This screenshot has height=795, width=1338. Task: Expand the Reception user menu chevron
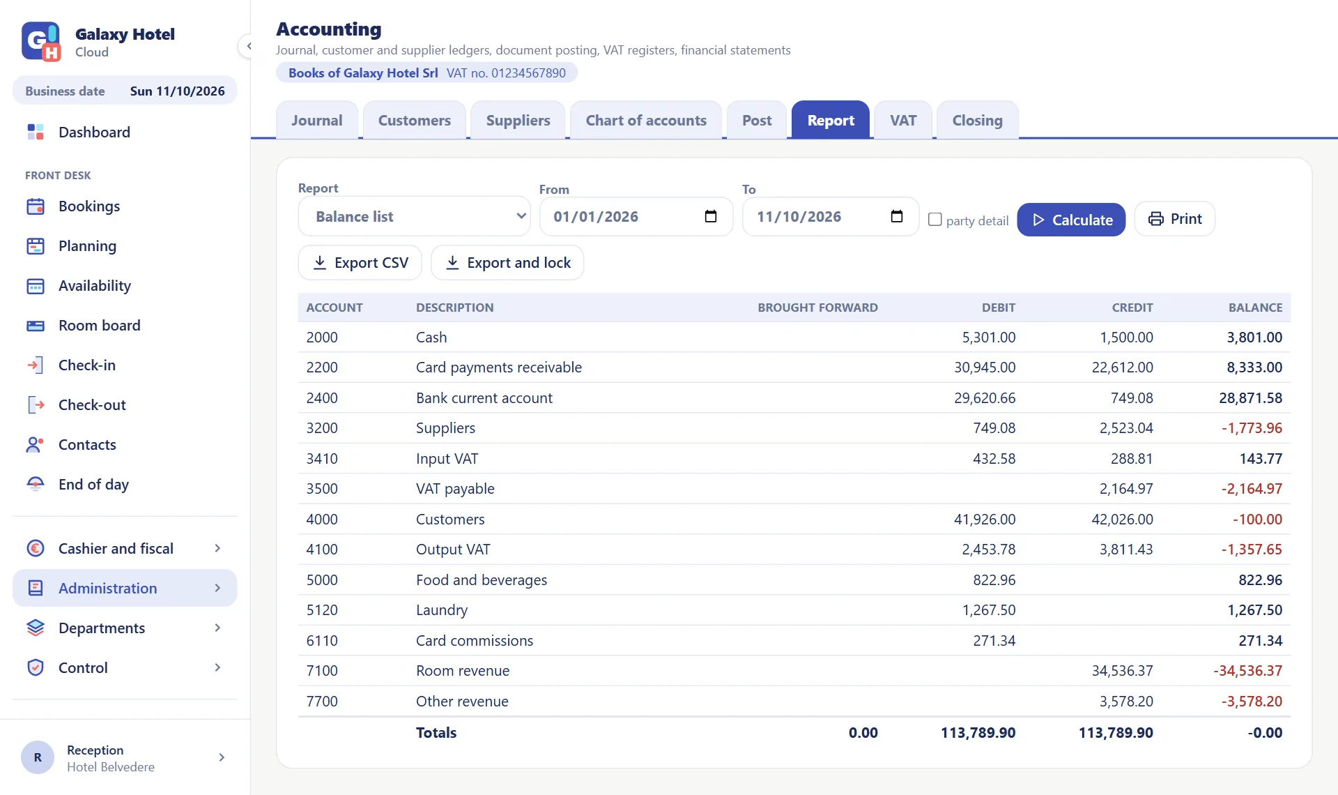coord(222,757)
